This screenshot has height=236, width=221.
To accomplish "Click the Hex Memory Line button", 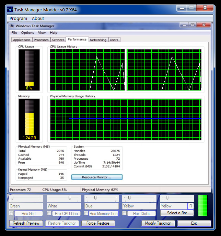I will [104, 213].
